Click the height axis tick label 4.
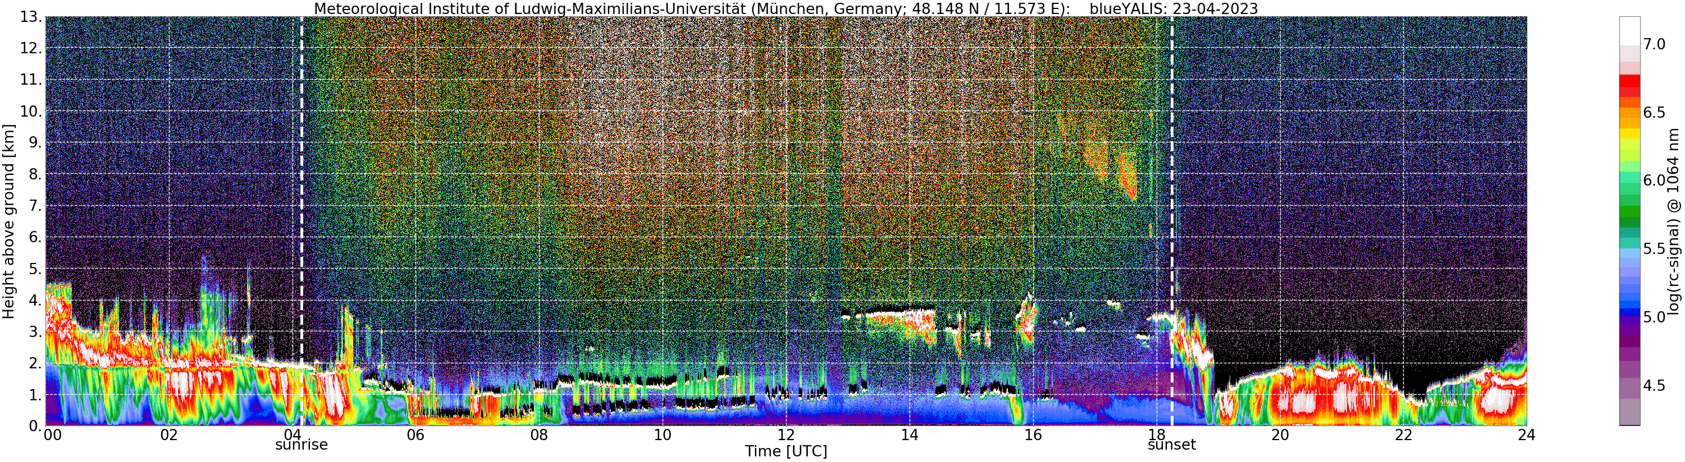Viewport: 1685px width, 462px height. 35,300
